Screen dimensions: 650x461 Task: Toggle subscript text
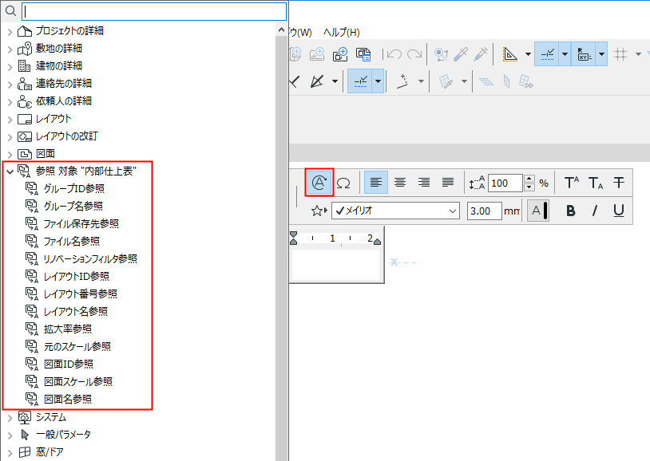tap(596, 183)
